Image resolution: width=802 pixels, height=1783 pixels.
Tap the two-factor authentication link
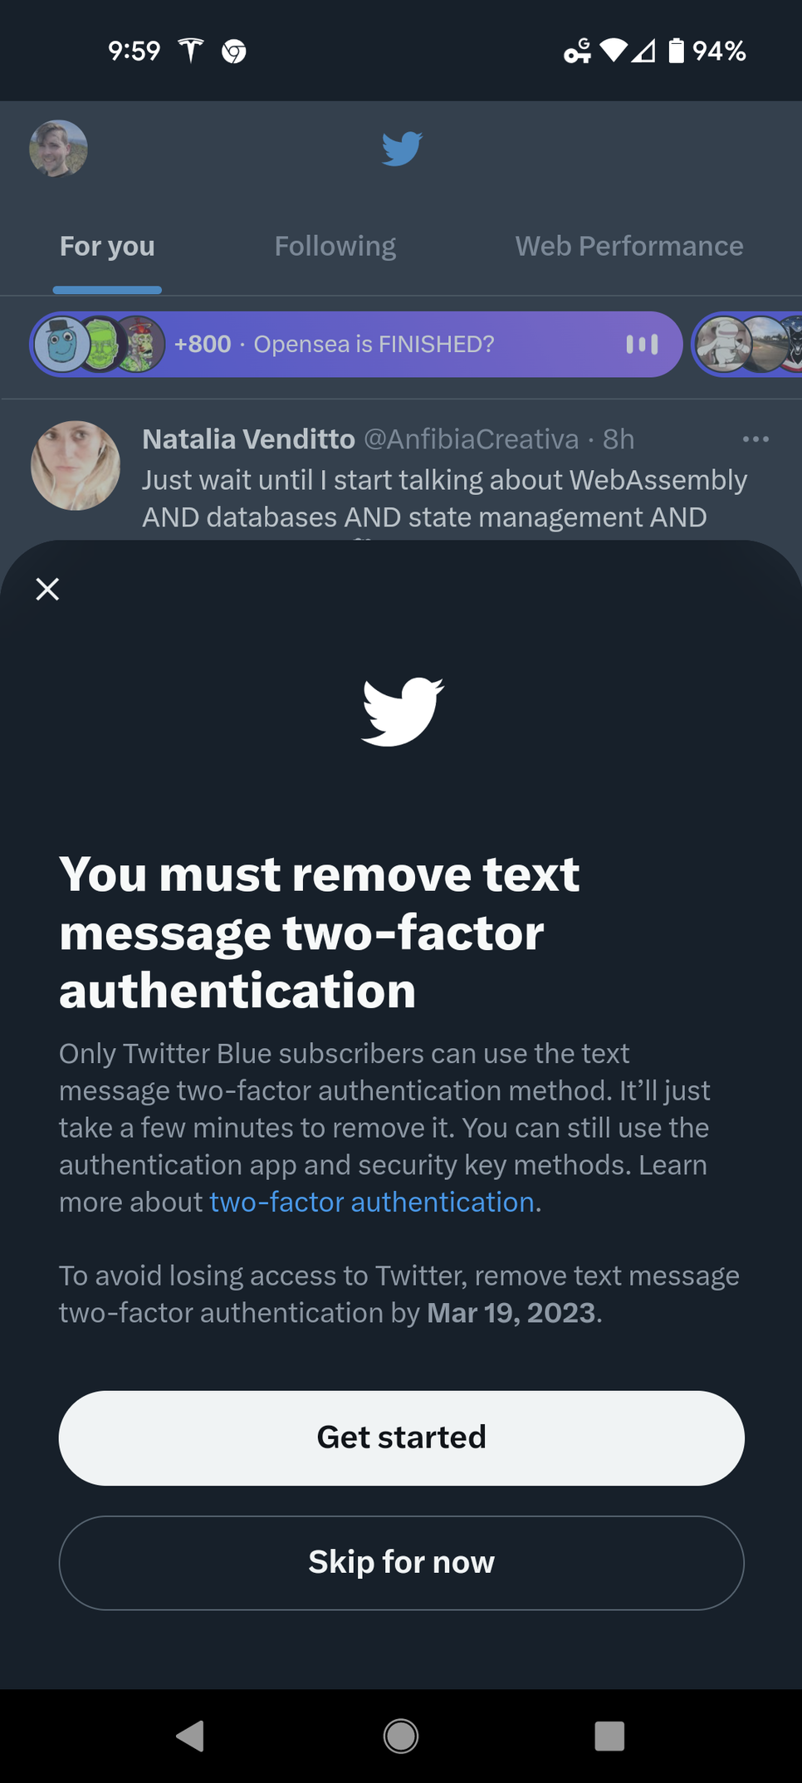coord(371,1202)
